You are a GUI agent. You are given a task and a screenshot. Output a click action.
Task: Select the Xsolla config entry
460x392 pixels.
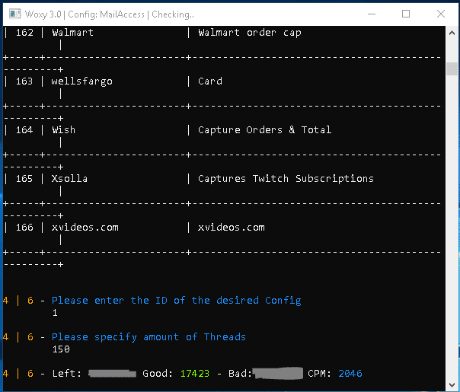coord(69,179)
